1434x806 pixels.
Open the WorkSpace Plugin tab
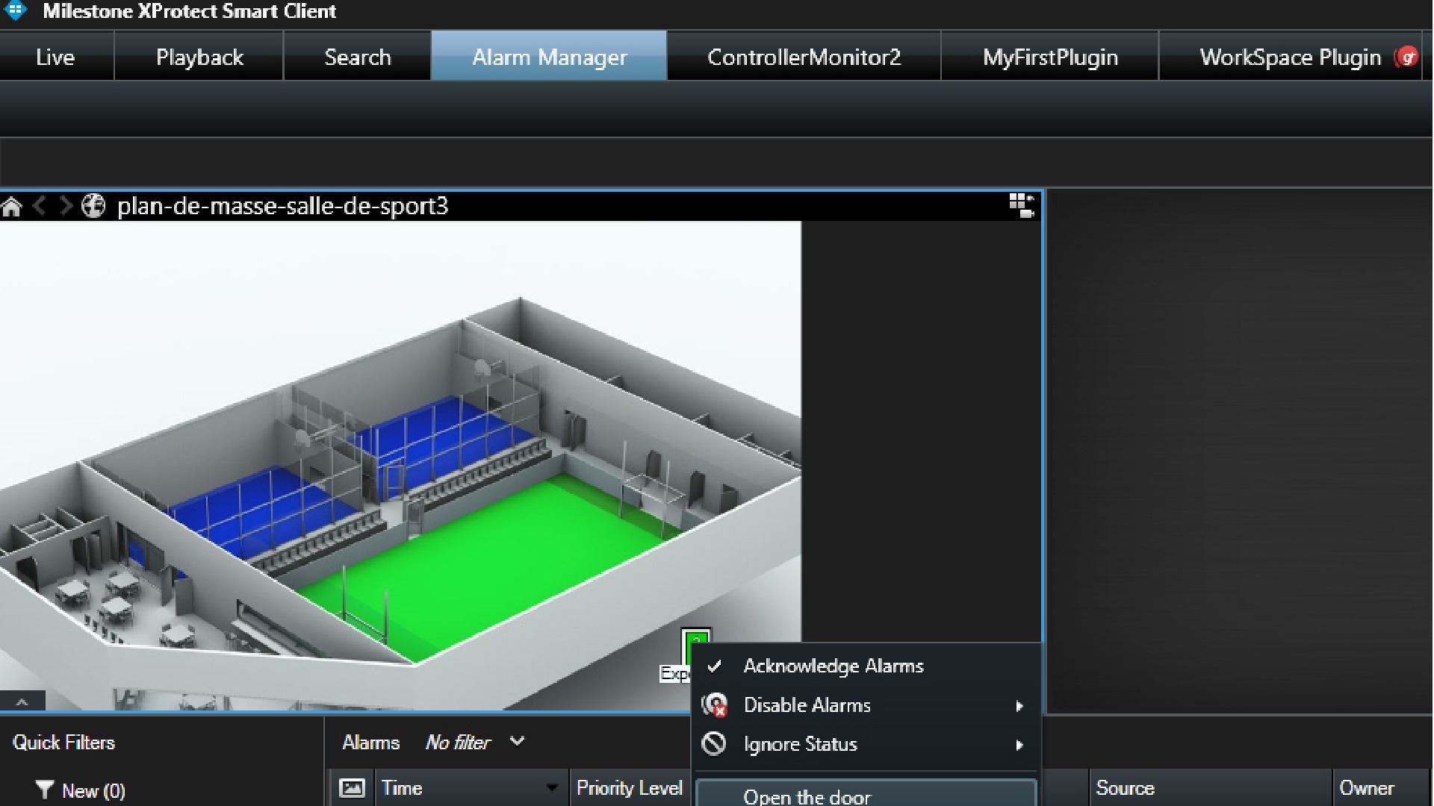pos(1290,56)
